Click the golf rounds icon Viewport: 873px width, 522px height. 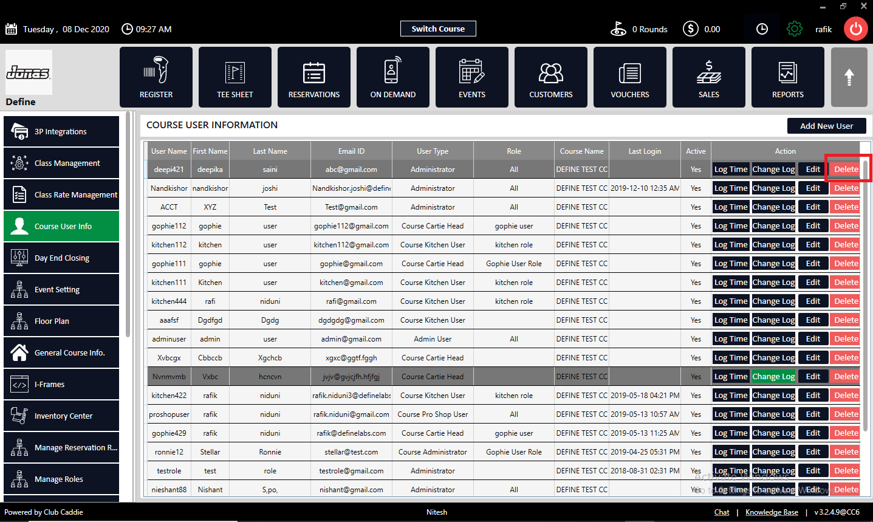[618, 29]
